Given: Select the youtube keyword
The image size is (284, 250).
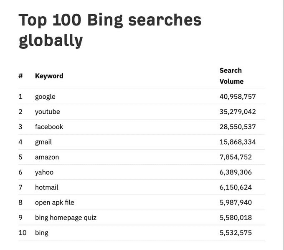Looking at the screenshot, I should coord(48,112).
